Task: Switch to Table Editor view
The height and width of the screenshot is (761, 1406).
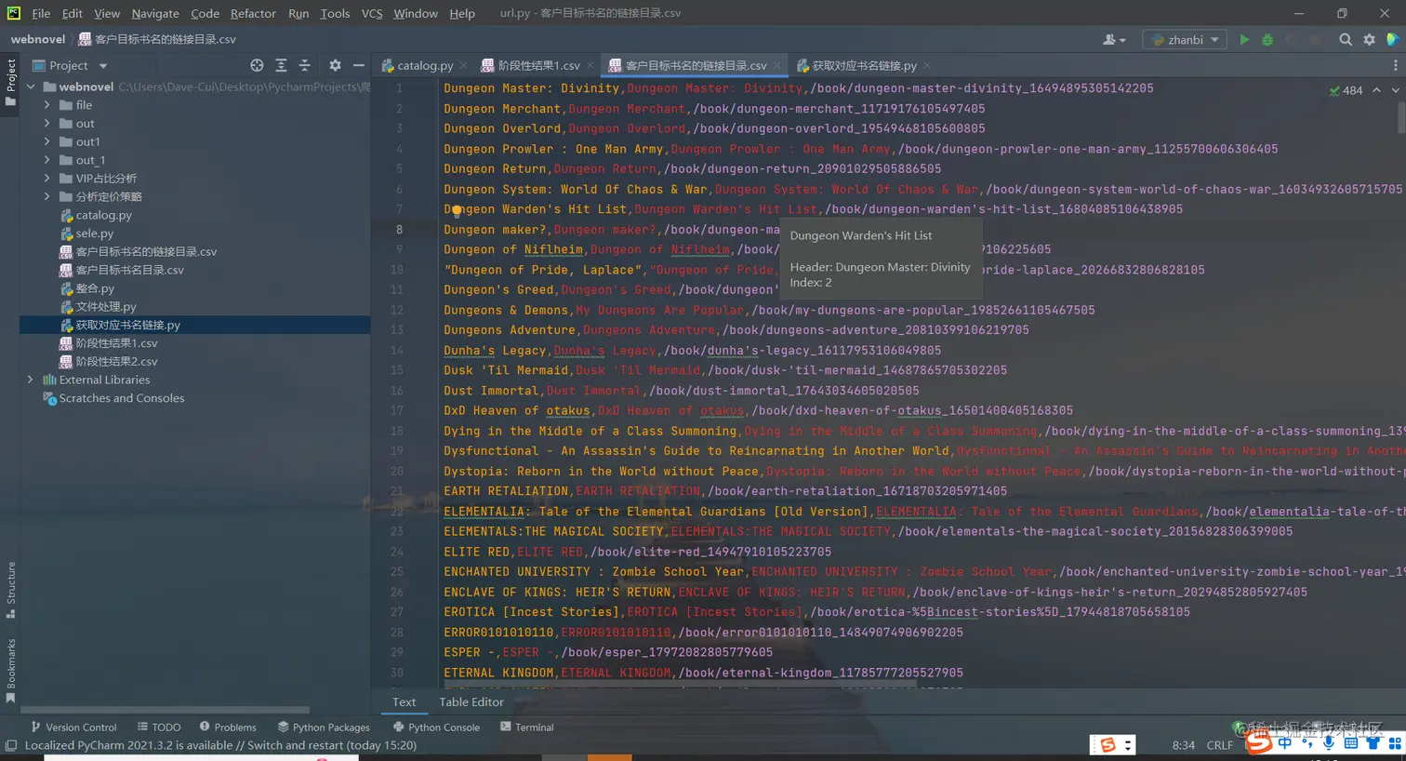Action: [x=471, y=702]
